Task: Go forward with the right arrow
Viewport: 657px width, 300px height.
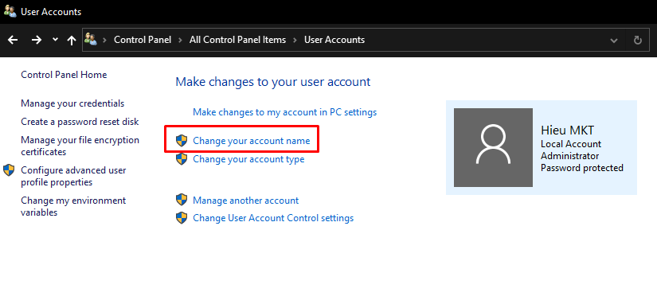Action: coord(37,40)
